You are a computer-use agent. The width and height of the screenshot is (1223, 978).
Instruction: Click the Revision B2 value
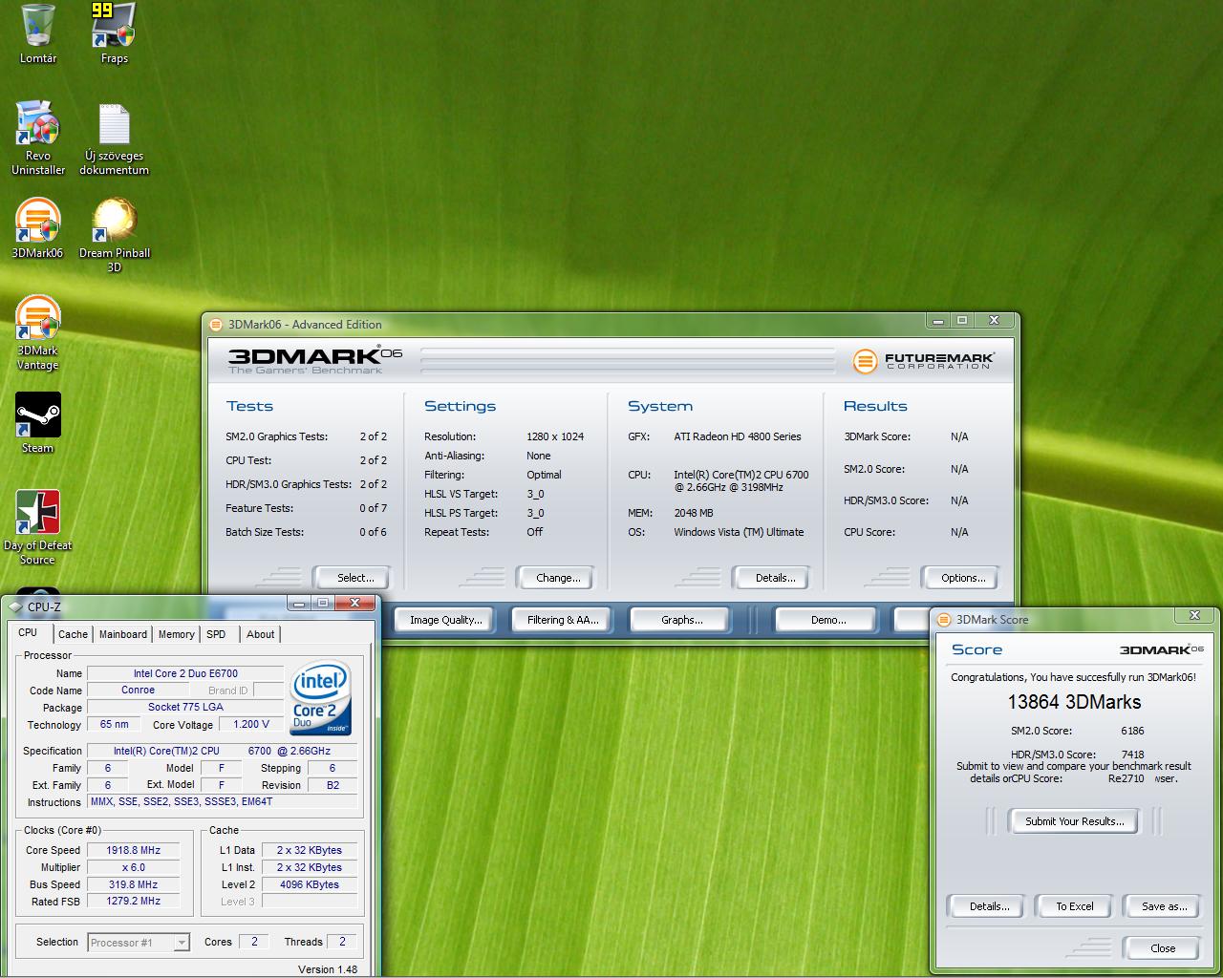333,785
